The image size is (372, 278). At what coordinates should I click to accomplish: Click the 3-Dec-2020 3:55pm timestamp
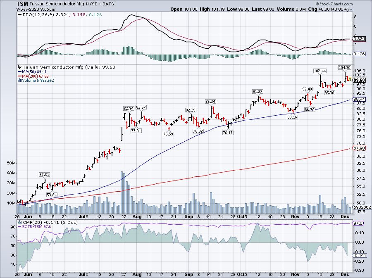pyautogui.click(x=36, y=10)
